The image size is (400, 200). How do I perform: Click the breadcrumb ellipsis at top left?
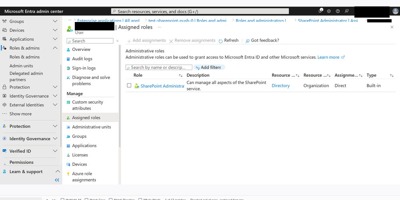[70, 20]
